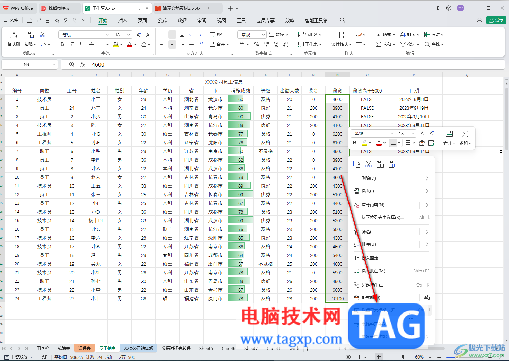
Task: Open the Freeze (冻结) dropdown
Action: coord(434,35)
